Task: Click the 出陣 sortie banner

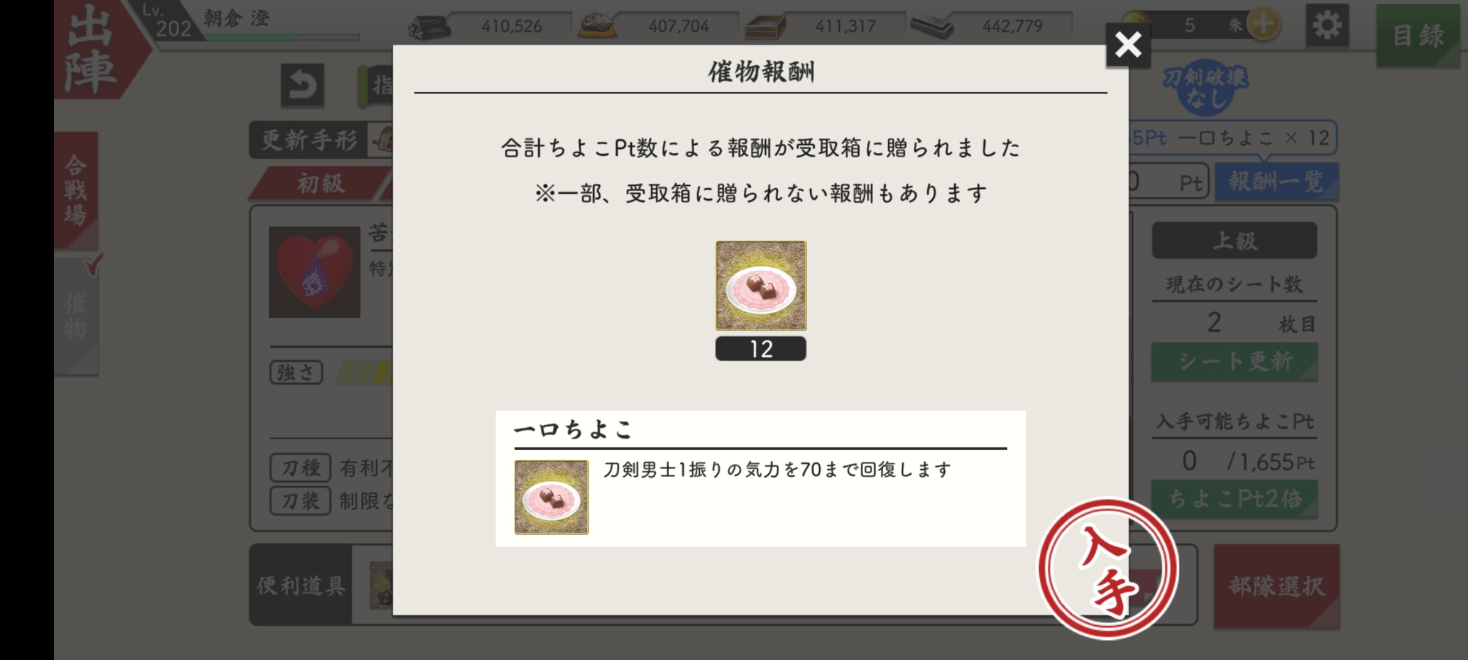Action: 92,50
